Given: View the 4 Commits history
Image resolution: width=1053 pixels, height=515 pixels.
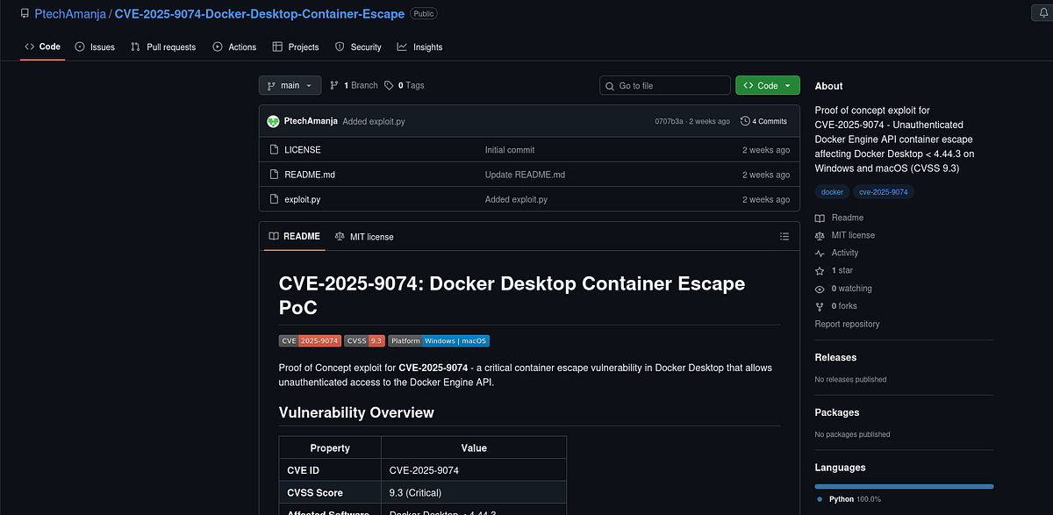Looking at the screenshot, I should pos(763,121).
